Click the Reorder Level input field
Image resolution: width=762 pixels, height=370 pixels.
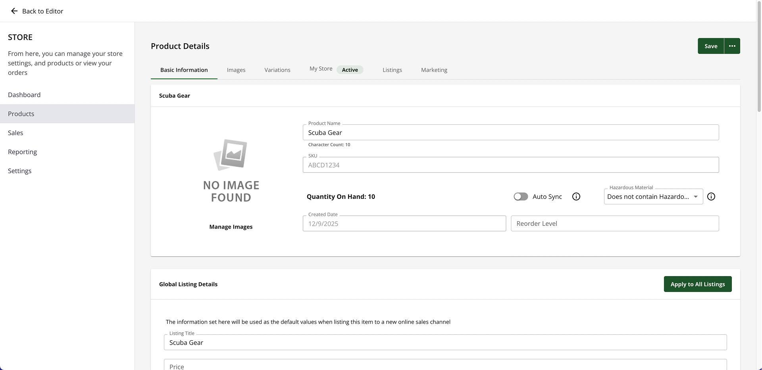coord(614,223)
